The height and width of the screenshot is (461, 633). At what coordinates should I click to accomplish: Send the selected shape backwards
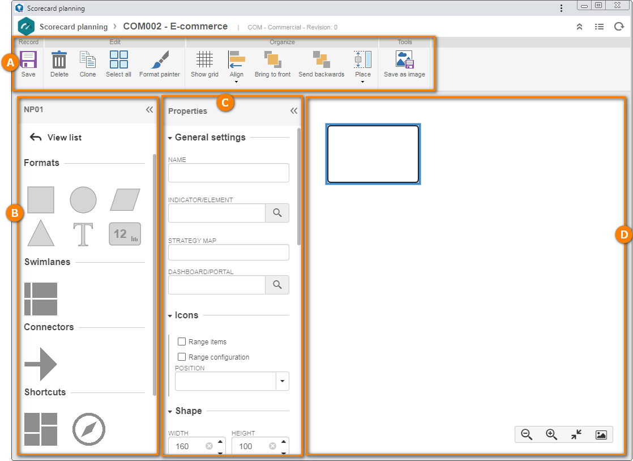coord(322,64)
